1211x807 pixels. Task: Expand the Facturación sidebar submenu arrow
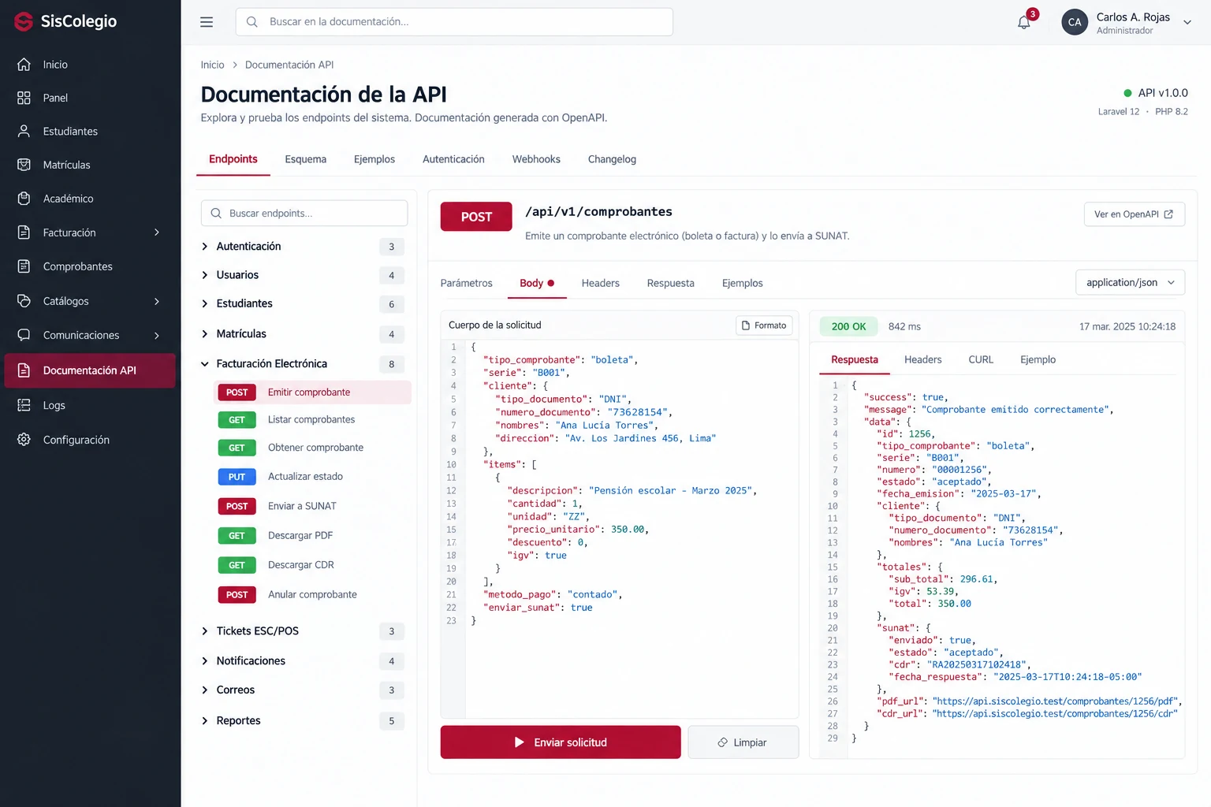click(157, 232)
